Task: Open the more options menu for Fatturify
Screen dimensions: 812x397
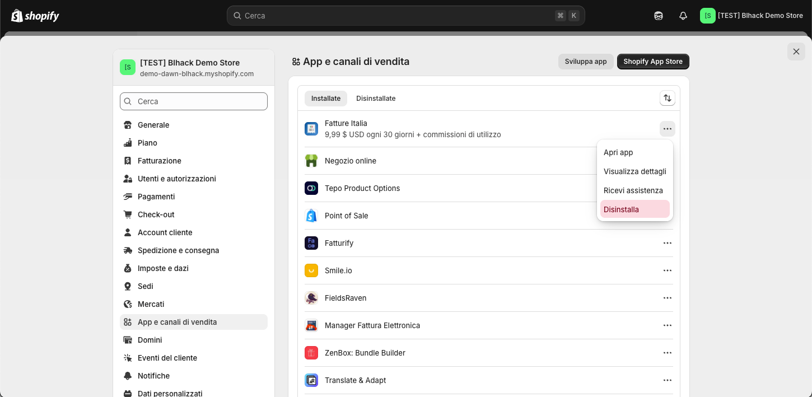Action: [668, 243]
